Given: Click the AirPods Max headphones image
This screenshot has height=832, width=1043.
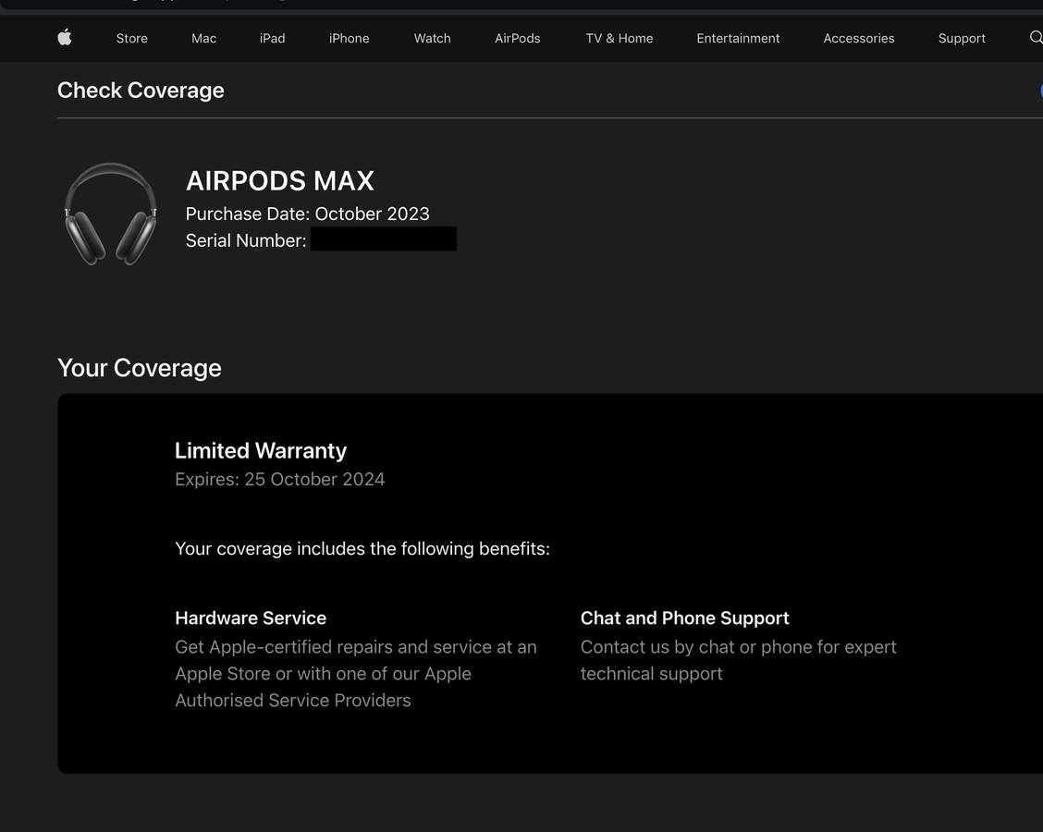Looking at the screenshot, I should [x=110, y=214].
